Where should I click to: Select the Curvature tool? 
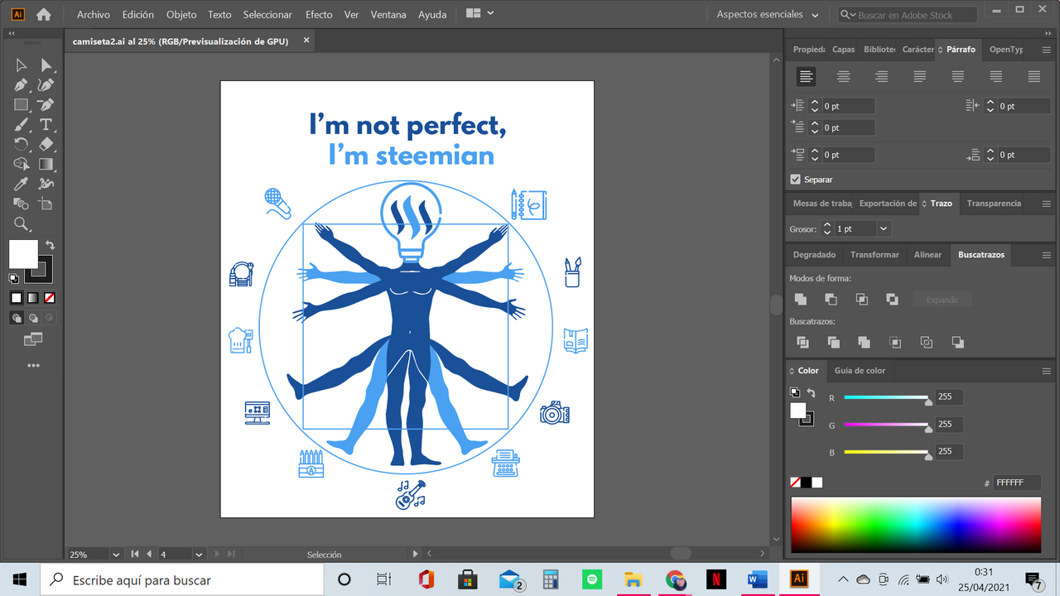46,85
